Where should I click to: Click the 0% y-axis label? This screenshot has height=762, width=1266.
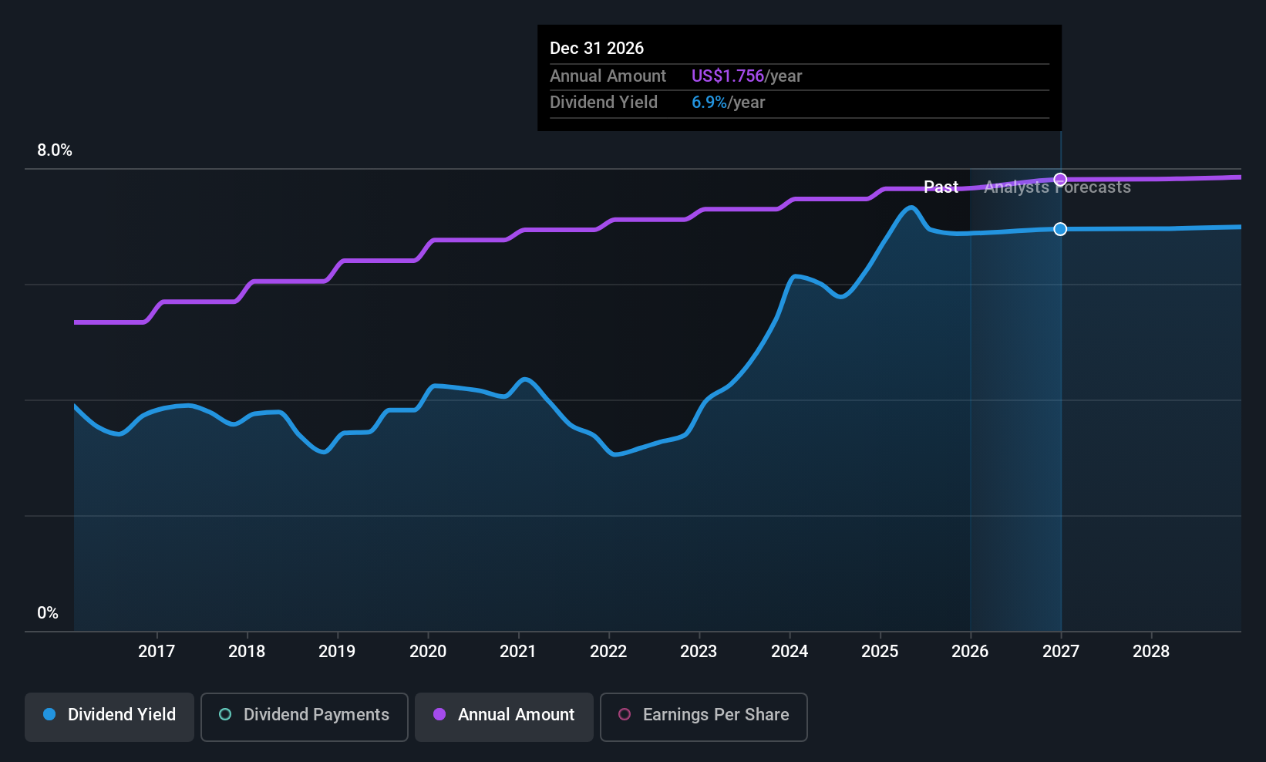tap(48, 613)
